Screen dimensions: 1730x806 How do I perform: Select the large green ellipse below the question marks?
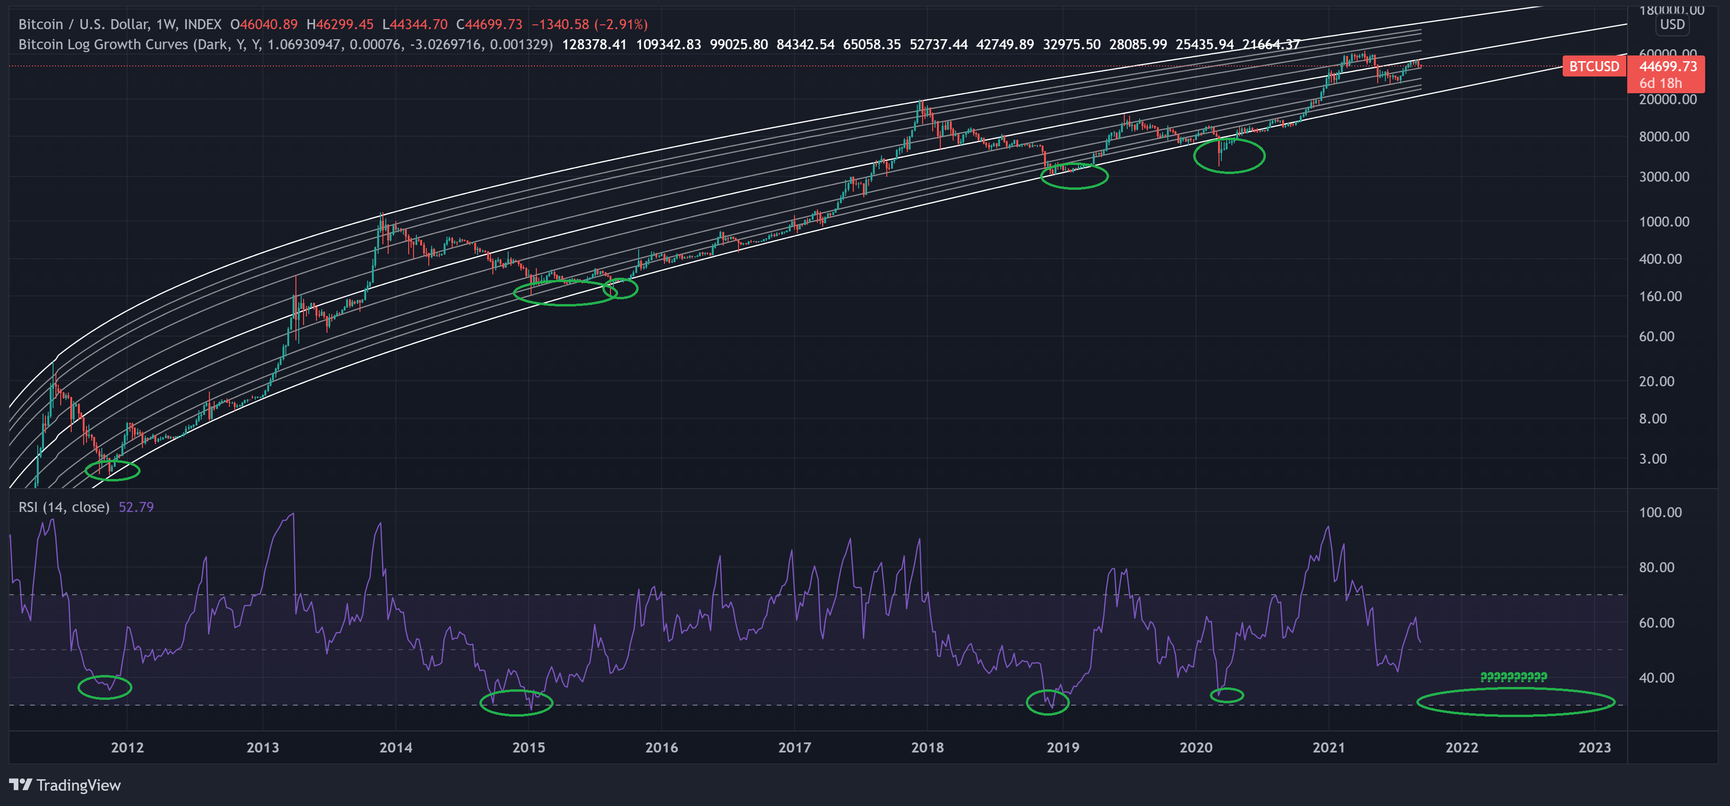coord(1516,702)
